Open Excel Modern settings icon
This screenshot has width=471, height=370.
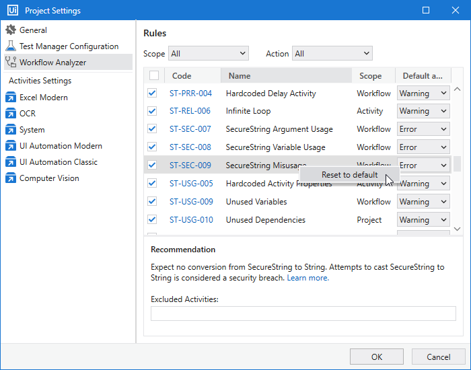pos(11,98)
